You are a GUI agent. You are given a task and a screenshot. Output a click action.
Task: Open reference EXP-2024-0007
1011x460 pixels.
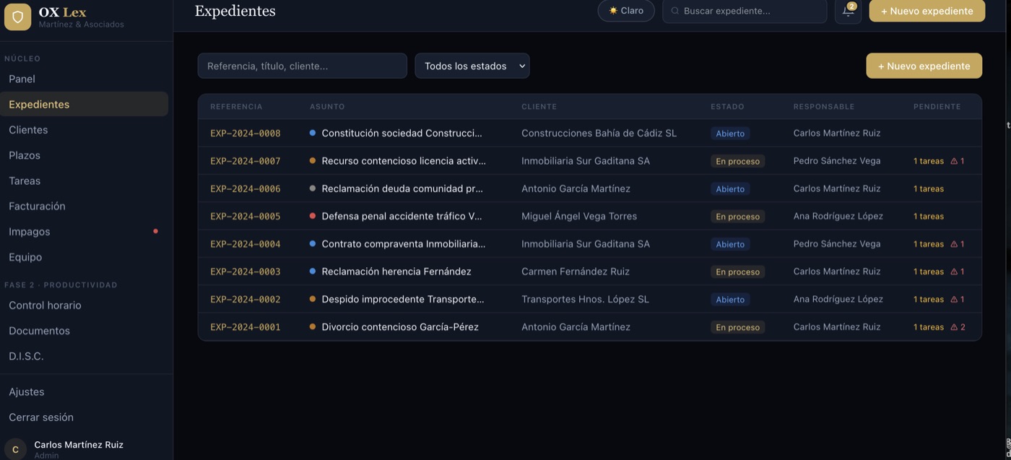click(x=246, y=161)
